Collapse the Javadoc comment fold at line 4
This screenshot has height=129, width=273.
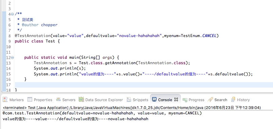12,14
